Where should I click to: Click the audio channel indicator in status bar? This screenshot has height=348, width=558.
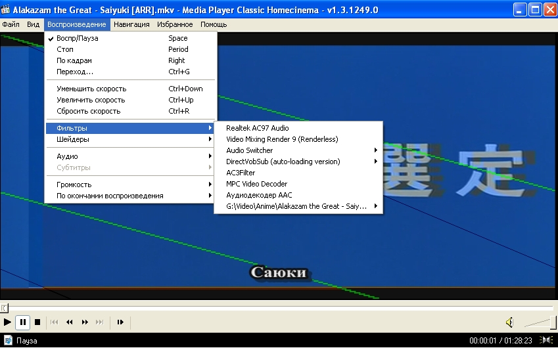(546, 340)
